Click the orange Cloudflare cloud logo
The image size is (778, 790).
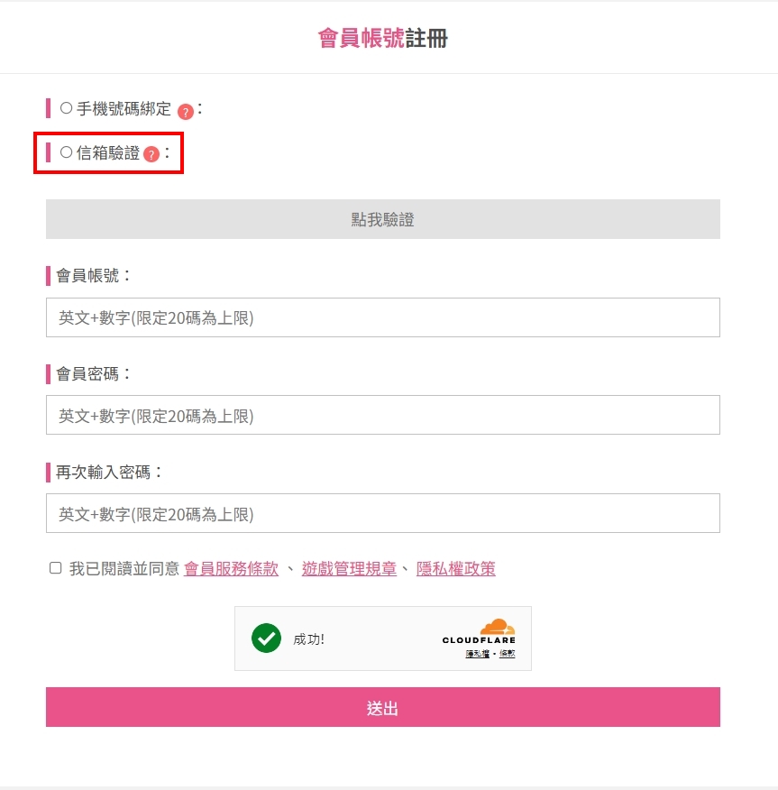coord(497,627)
